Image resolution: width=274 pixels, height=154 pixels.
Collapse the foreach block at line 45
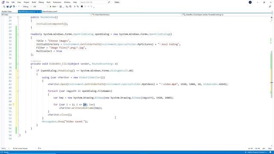coord(18,91)
